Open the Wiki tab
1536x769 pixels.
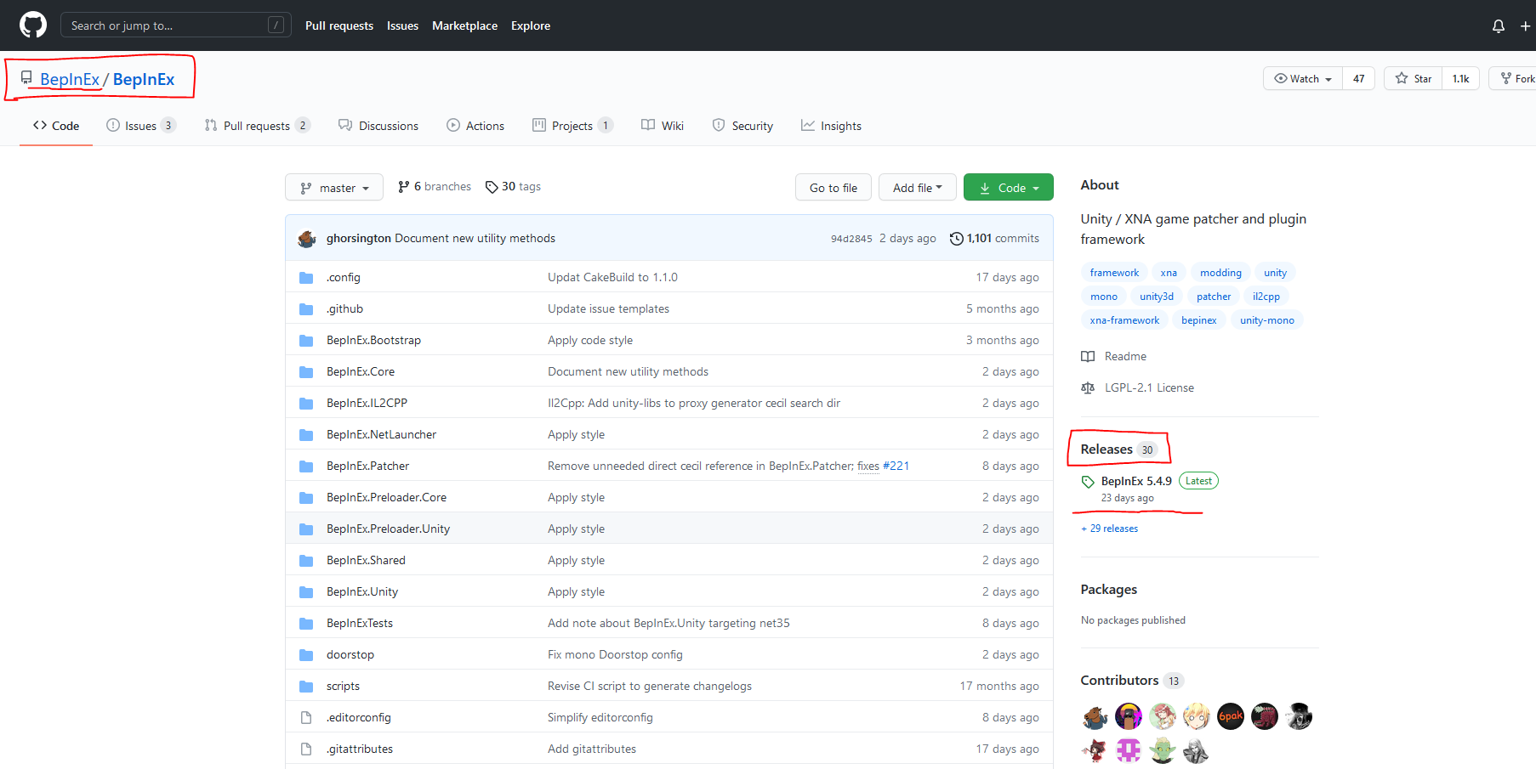tap(663, 126)
